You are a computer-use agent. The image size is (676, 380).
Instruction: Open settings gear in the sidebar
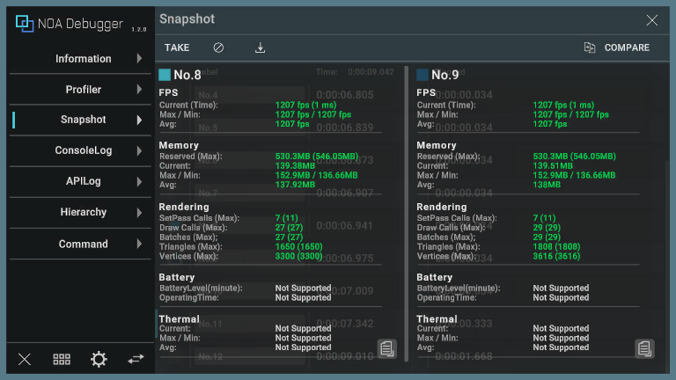pyautogui.click(x=99, y=359)
